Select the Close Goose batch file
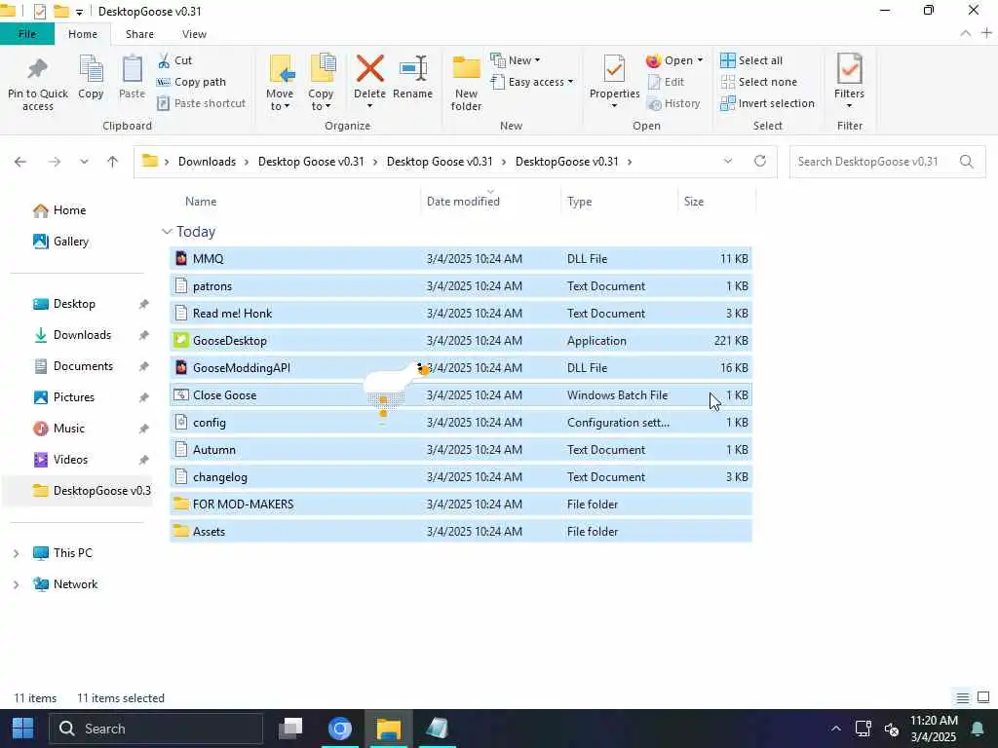998x748 pixels. tap(461, 395)
